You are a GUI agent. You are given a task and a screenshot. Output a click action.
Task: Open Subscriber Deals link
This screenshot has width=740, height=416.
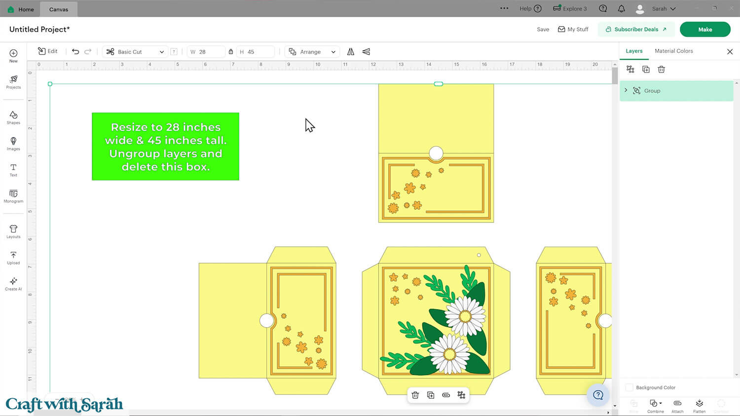click(x=636, y=30)
